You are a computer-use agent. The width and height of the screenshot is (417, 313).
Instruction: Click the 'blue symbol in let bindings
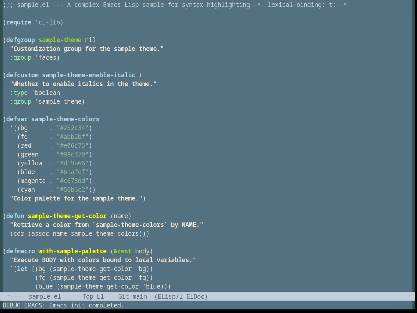(x=151, y=286)
